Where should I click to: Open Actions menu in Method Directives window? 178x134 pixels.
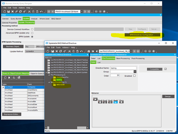click(66, 47)
